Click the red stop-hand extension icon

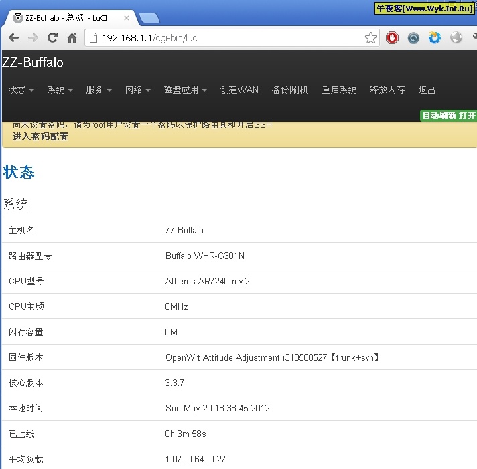[392, 38]
